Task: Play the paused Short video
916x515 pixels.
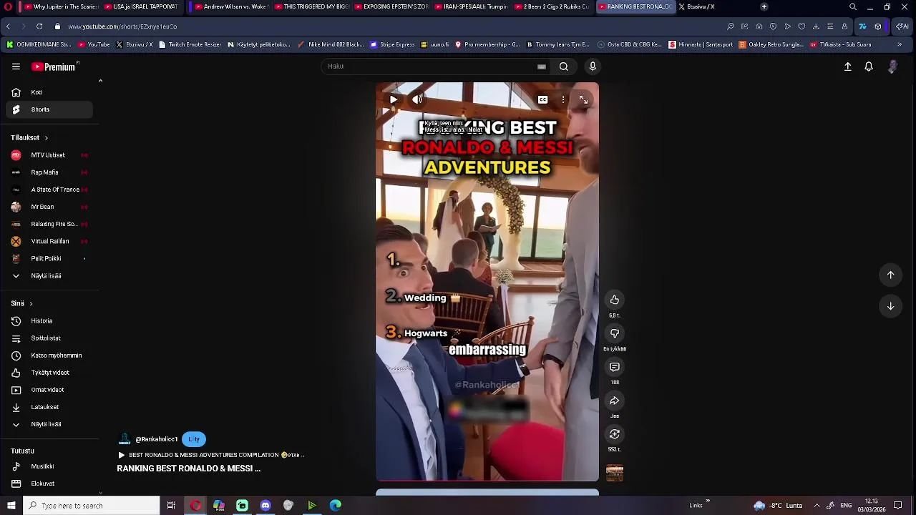Action: 393,99
